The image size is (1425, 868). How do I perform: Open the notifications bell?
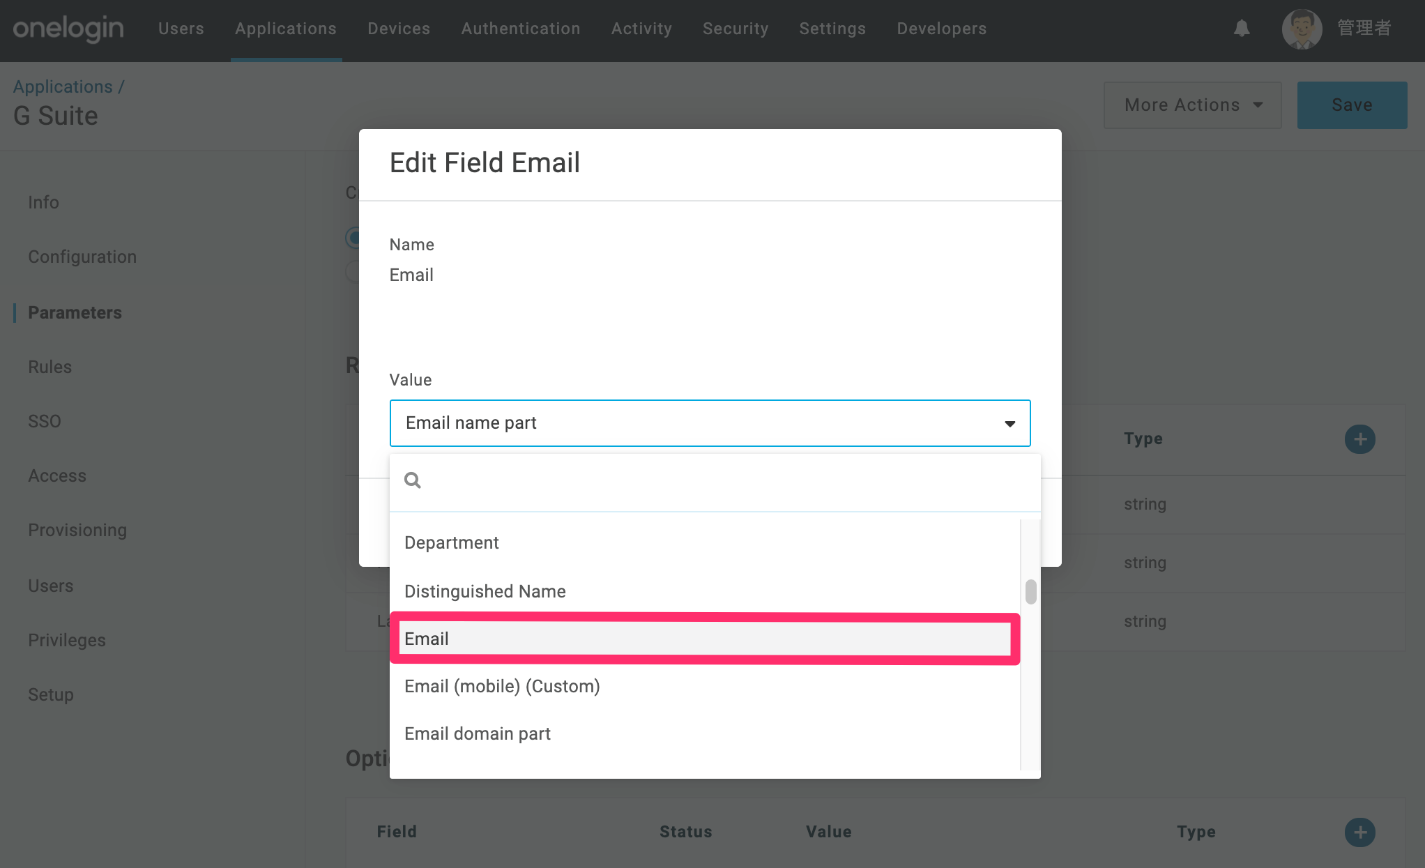1242,29
